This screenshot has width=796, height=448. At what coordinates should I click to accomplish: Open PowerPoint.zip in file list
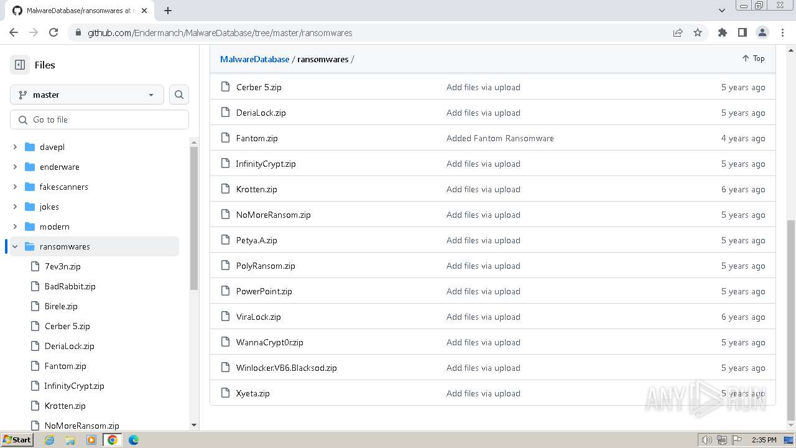pos(264,291)
